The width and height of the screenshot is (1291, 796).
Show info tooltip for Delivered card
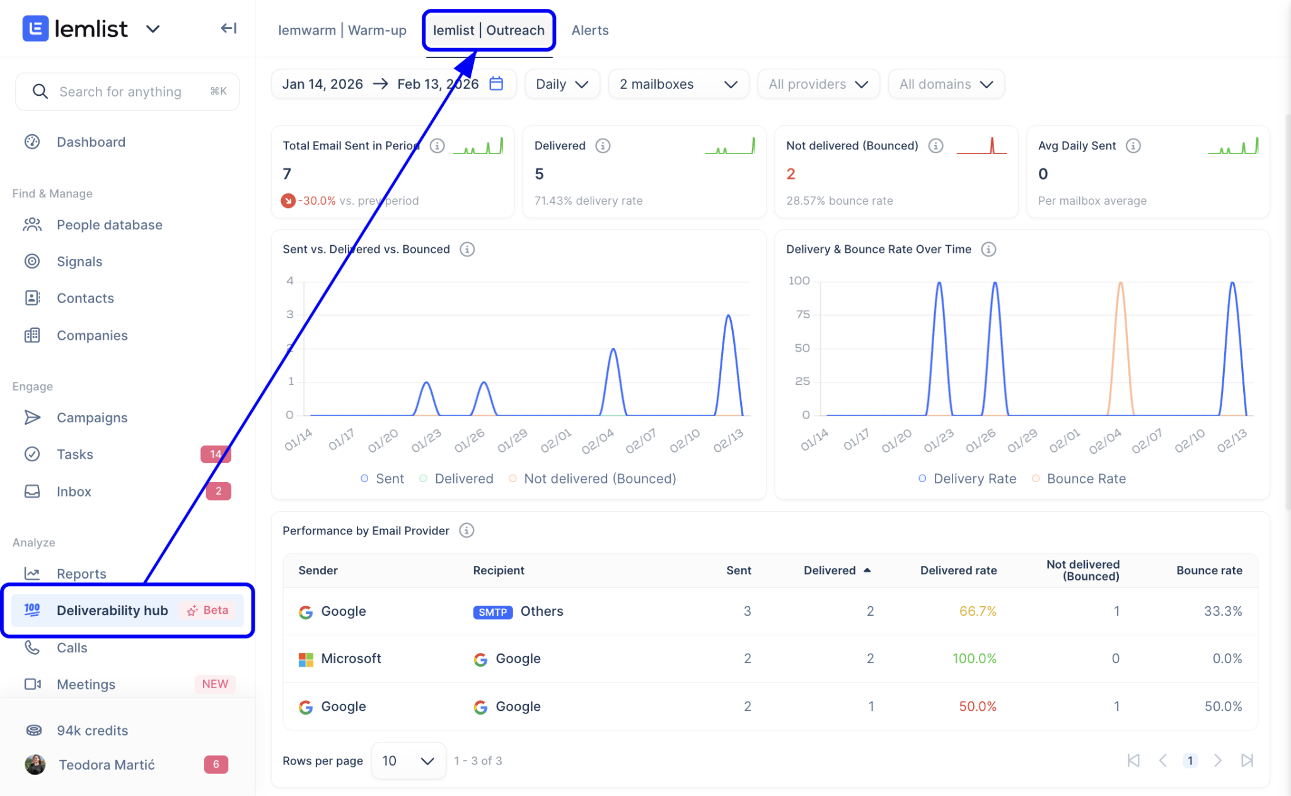(x=603, y=146)
